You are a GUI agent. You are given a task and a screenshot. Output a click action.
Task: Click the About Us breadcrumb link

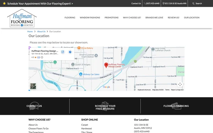[x=41, y=32]
